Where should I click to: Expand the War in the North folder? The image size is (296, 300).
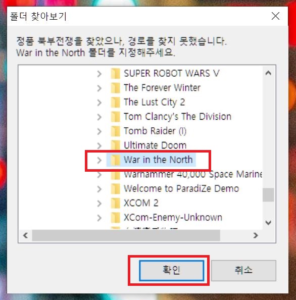[x=99, y=160]
